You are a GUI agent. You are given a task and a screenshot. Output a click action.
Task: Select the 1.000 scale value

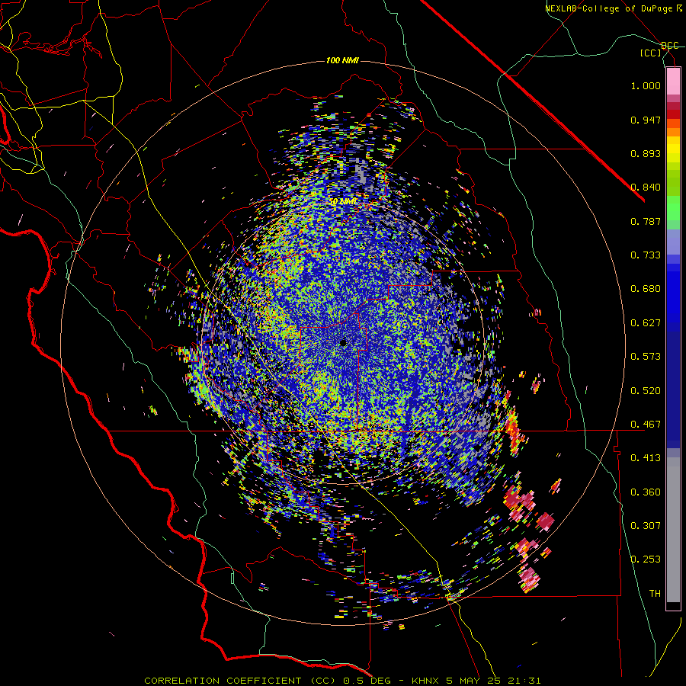[646, 85]
